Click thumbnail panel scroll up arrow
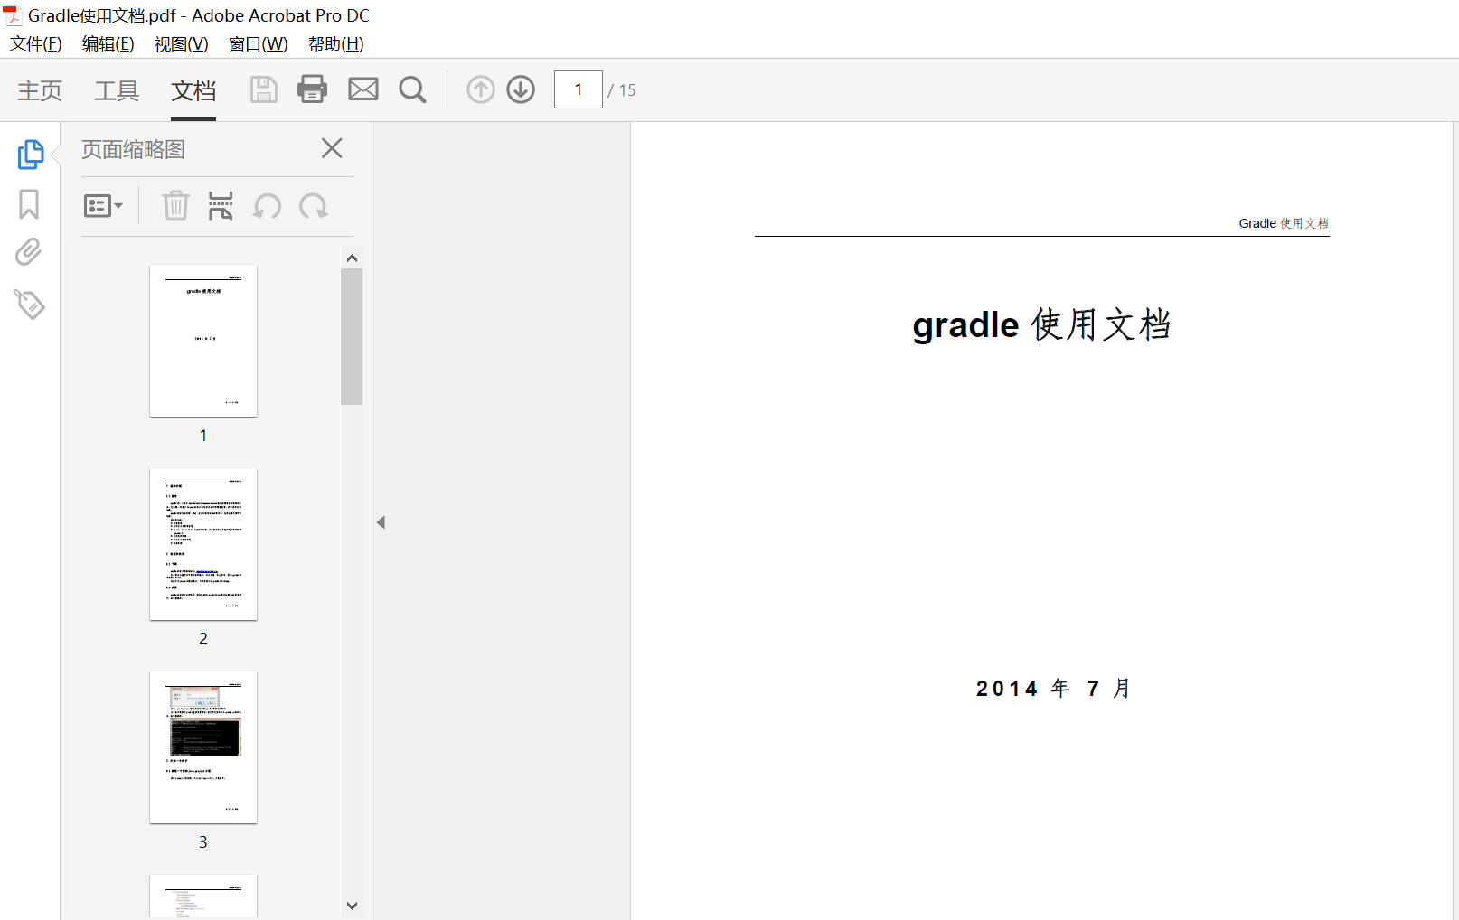This screenshot has height=920, width=1459. (352, 258)
